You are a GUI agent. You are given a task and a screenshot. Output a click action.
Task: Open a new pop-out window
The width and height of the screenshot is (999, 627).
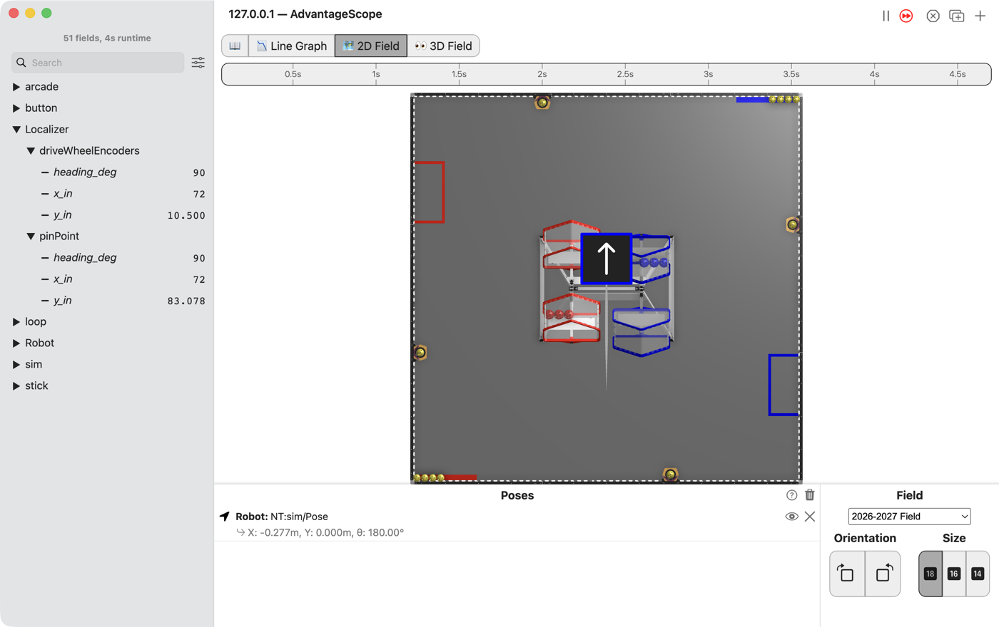pos(957,16)
